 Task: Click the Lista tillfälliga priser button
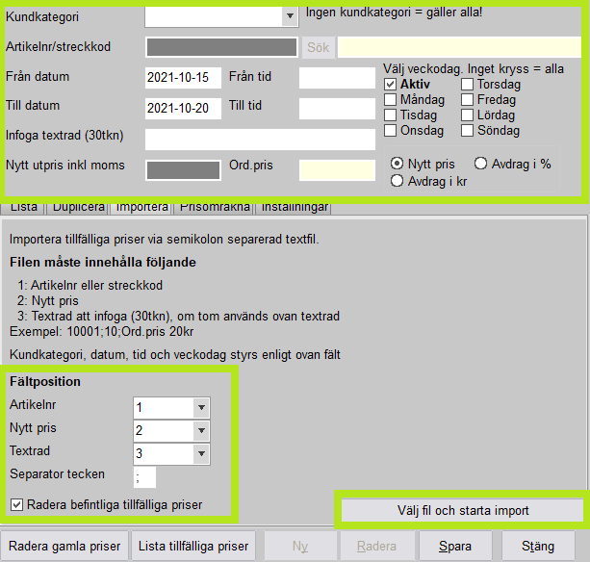(192, 547)
